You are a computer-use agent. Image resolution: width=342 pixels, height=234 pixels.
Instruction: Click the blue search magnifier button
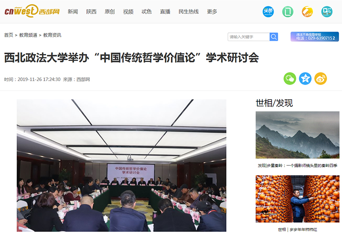(274, 37)
